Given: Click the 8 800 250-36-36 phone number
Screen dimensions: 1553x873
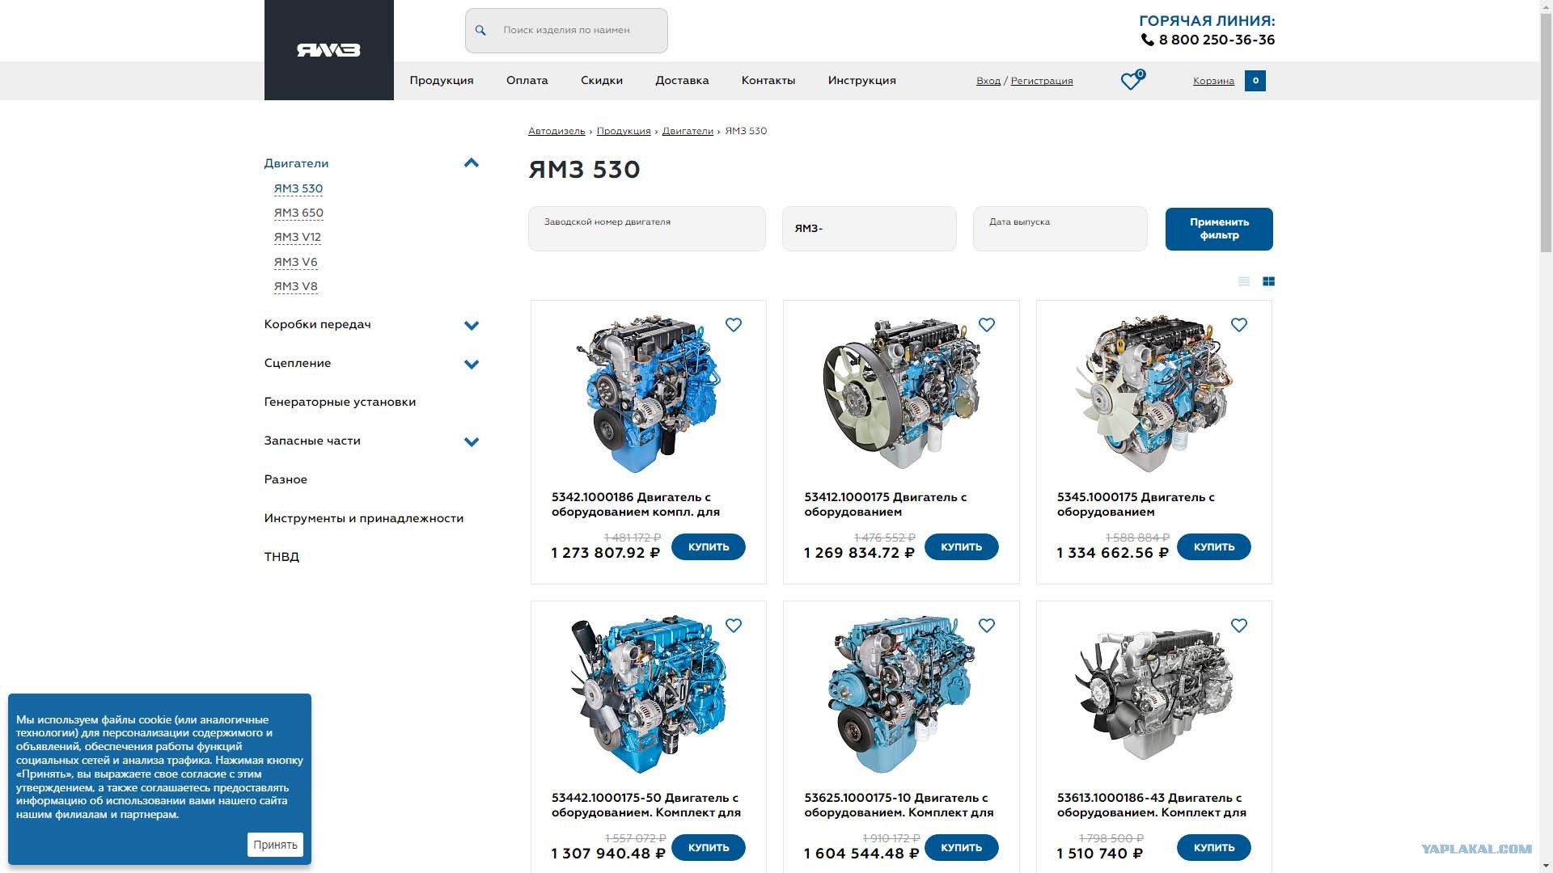Looking at the screenshot, I should click(x=1217, y=40).
